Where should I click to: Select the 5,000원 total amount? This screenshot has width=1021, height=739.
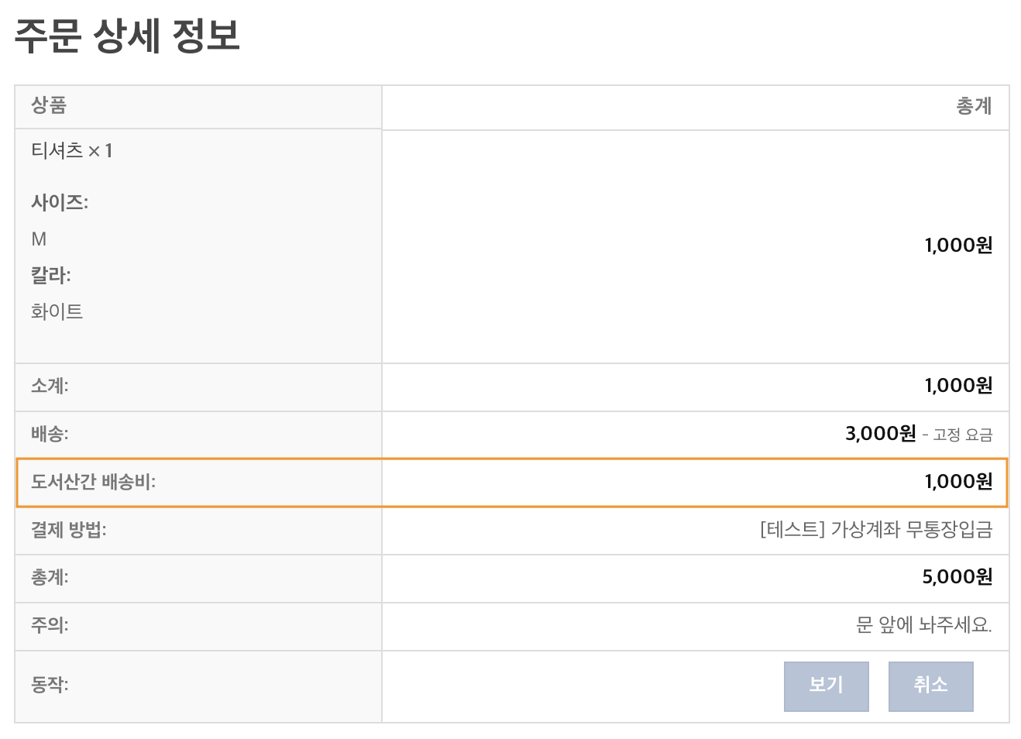pyautogui.click(x=957, y=577)
